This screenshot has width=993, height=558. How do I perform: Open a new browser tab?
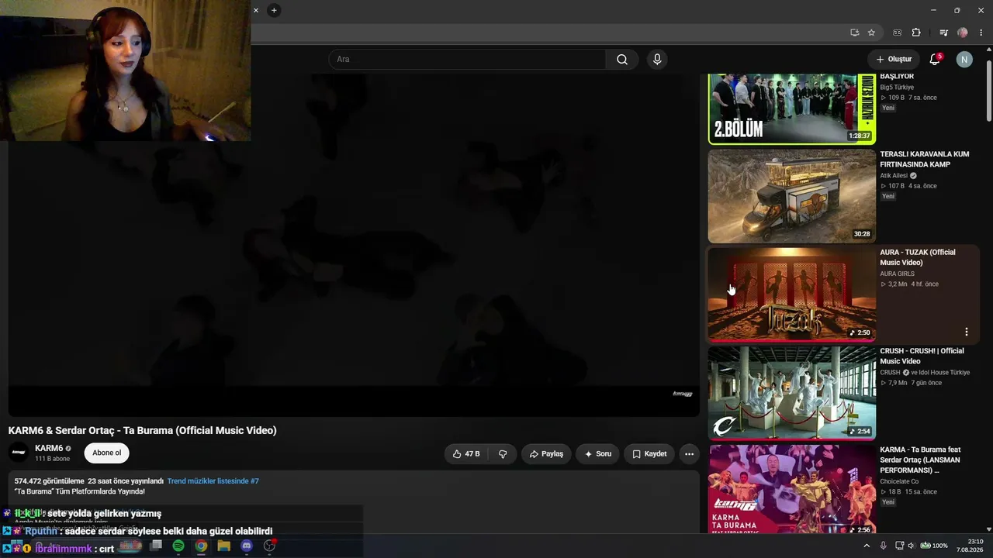[274, 10]
